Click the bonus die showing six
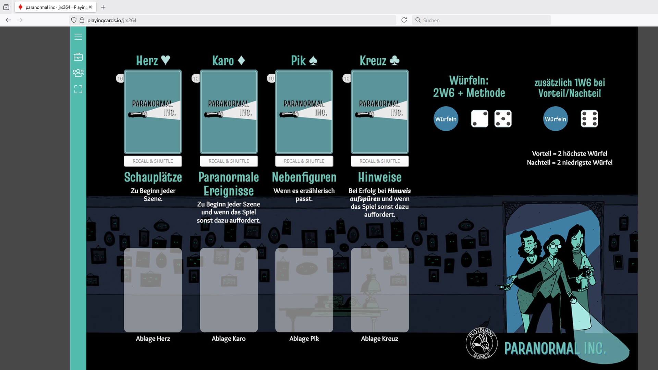This screenshot has height=370, width=658. click(x=589, y=119)
